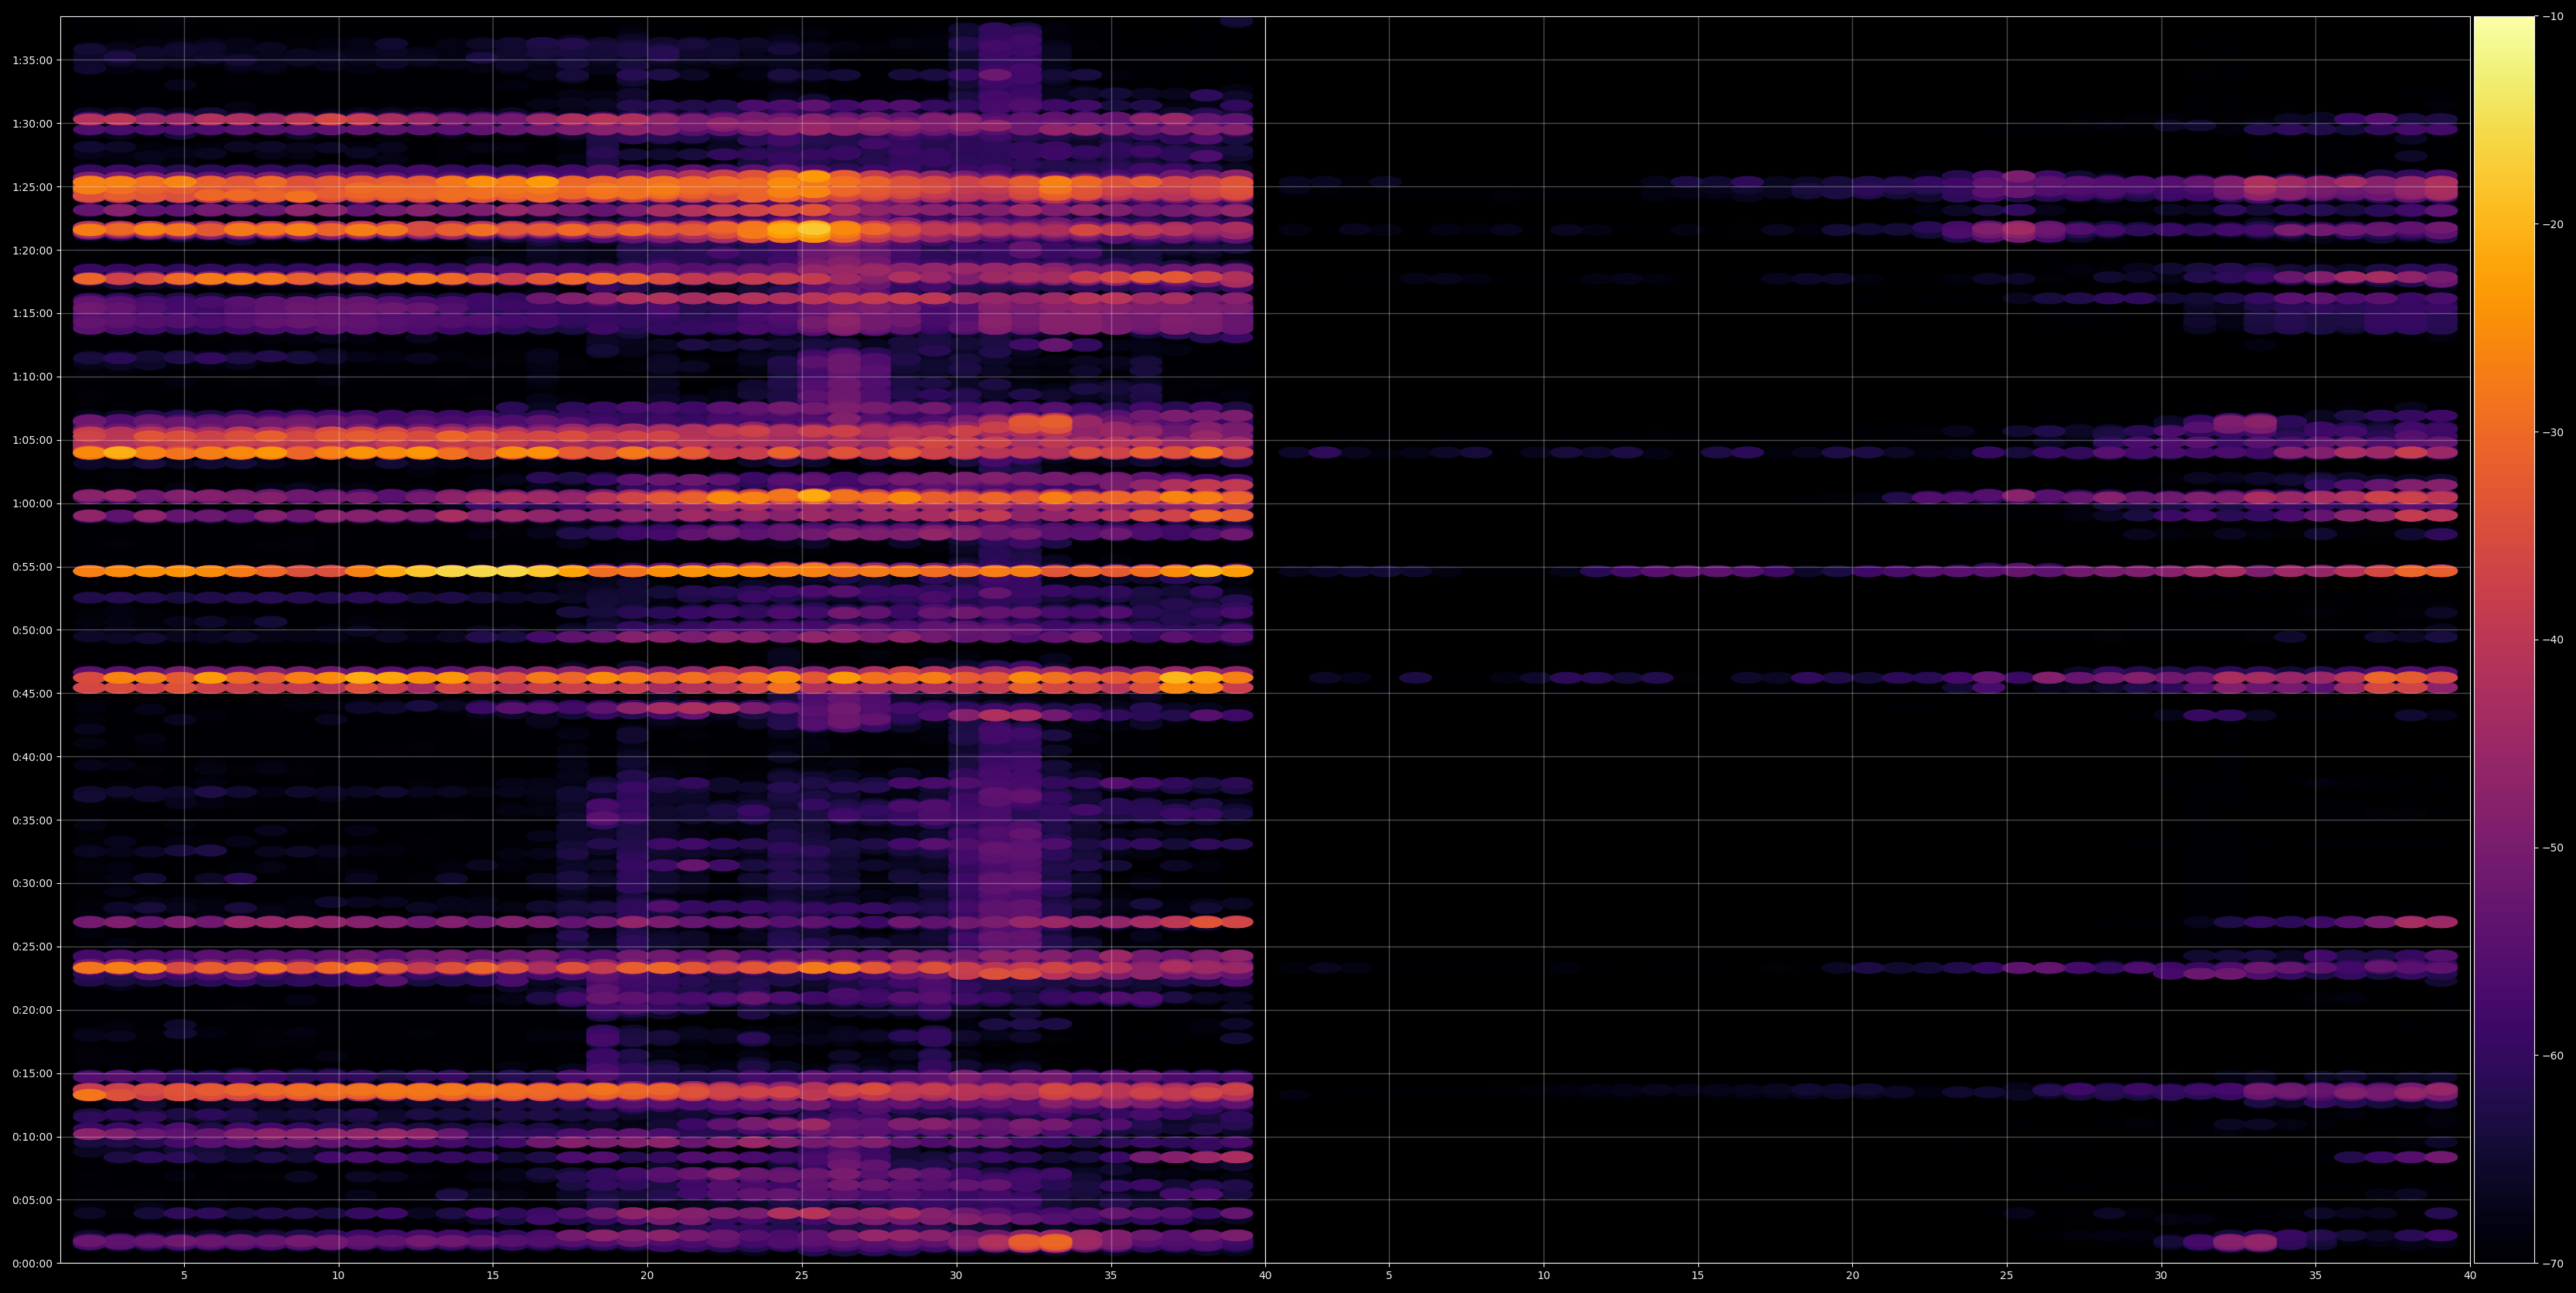Viewport: 2576px width, 1293px height.
Task: Pick x-axis tick 25 under the left panel
Action: click(802, 1276)
